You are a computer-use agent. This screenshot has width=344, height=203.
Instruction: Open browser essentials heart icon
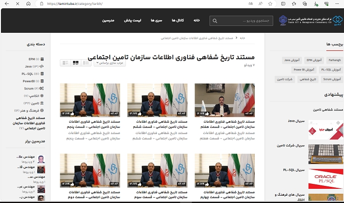point(326,3)
